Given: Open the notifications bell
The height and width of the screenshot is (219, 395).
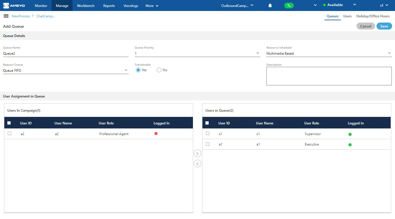Looking at the screenshot, I should [x=270, y=5].
